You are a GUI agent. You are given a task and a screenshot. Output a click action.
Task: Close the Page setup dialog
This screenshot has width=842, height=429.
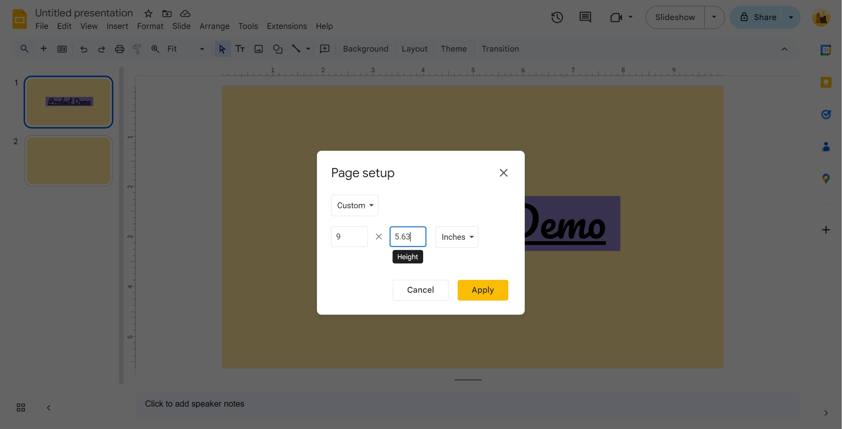click(504, 173)
